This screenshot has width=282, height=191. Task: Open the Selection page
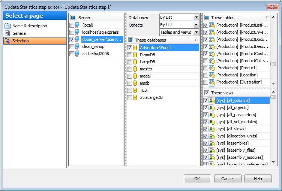click(x=35, y=41)
